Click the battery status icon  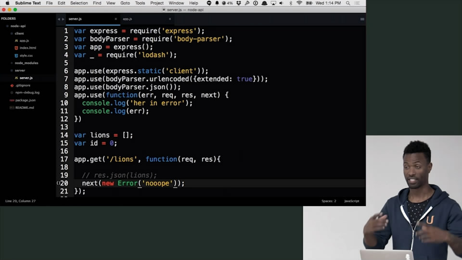click(x=309, y=3)
